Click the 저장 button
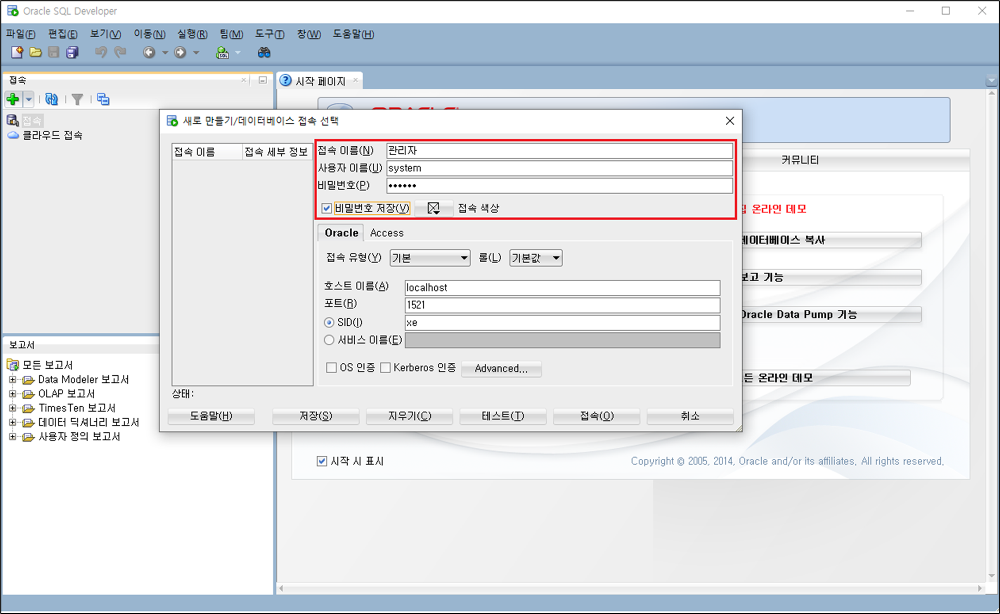This screenshot has height=614, width=1000. (x=316, y=416)
